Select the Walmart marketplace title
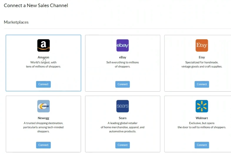The image size is (231, 154). tap(202, 118)
